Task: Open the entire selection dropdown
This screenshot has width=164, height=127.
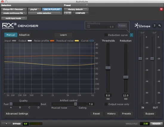Action: click(45, 13)
